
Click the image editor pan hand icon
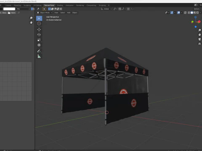[31, 22]
